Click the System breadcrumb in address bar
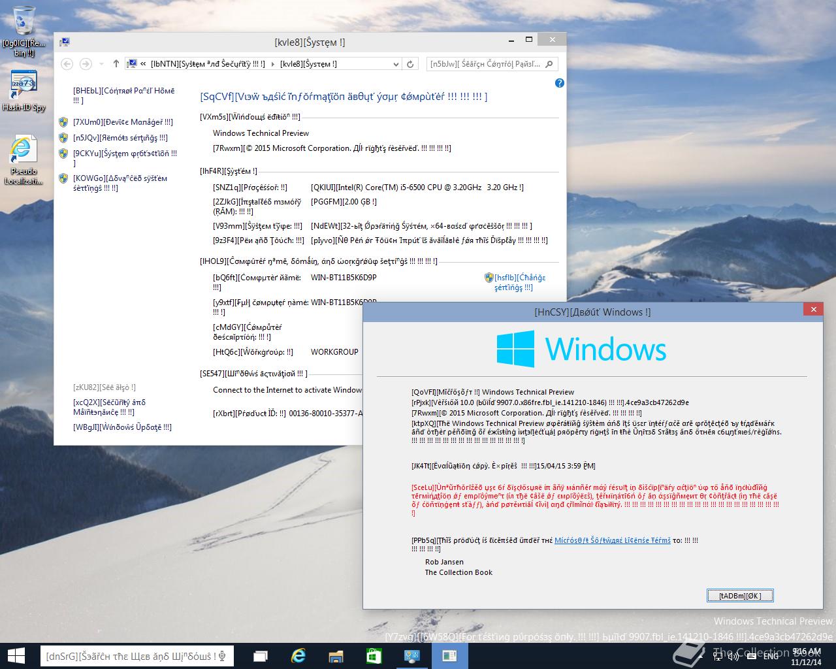Image resolution: width=836 pixels, height=669 pixels. [x=308, y=64]
